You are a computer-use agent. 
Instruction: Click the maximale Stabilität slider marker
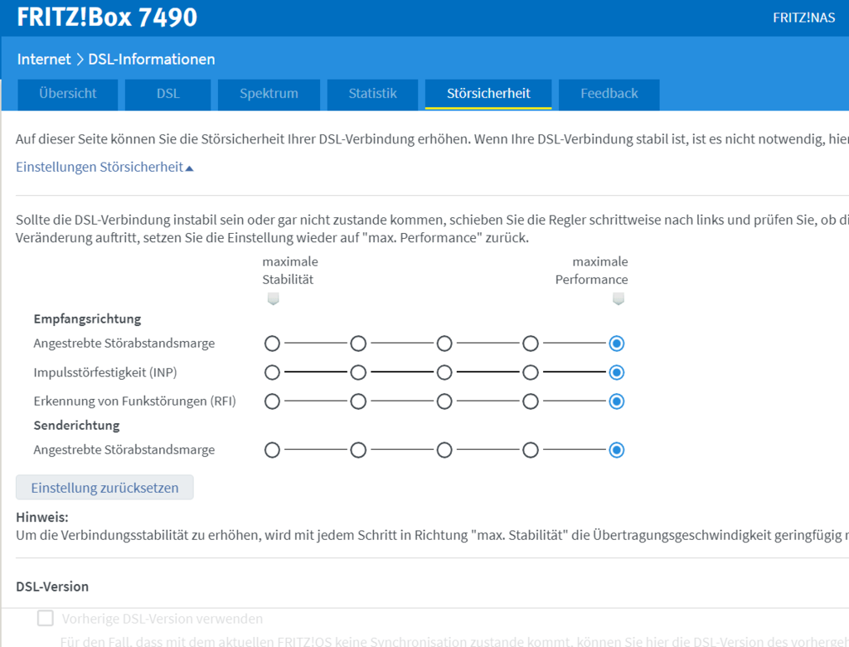coord(274,299)
